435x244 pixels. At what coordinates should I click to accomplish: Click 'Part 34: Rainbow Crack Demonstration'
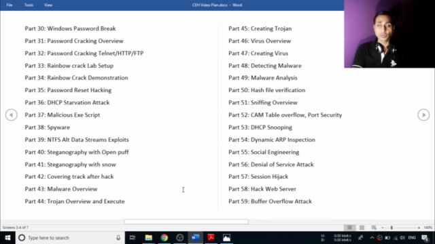76,78
